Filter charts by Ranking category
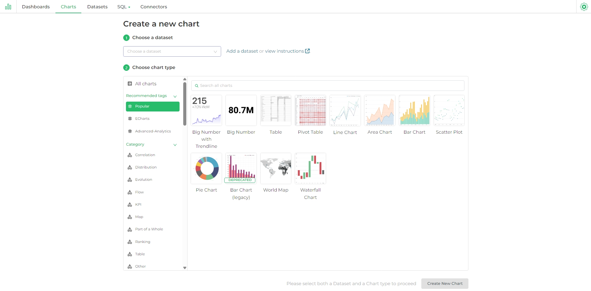Image resolution: width=591 pixels, height=291 pixels. pyautogui.click(x=153, y=242)
